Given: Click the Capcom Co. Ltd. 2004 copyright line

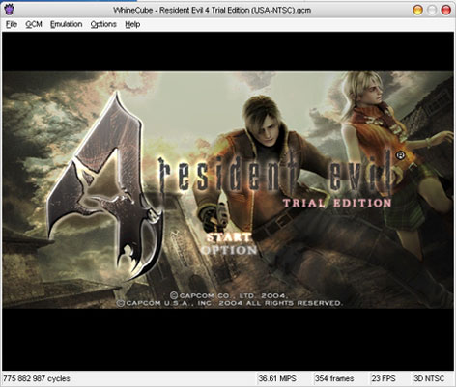Looking at the screenshot, I should [x=229, y=295].
